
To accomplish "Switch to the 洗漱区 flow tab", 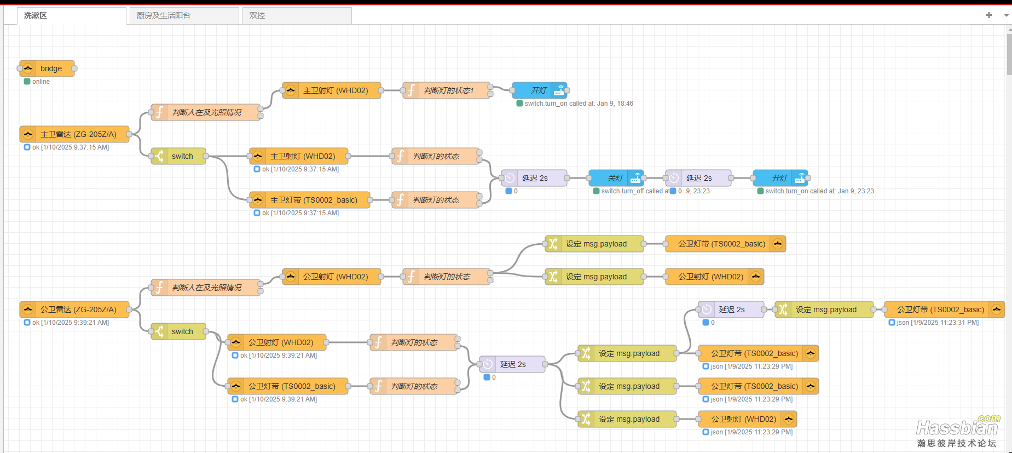I will 72,16.
